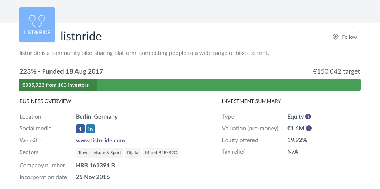The height and width of the screenshot is (189, 380).
Task: Click the info icon beside €1.4M valuation
Action: 309,129
